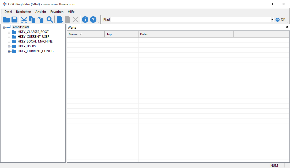
Task: Click the save floppy disk icon
Action: tap(14, 20)
